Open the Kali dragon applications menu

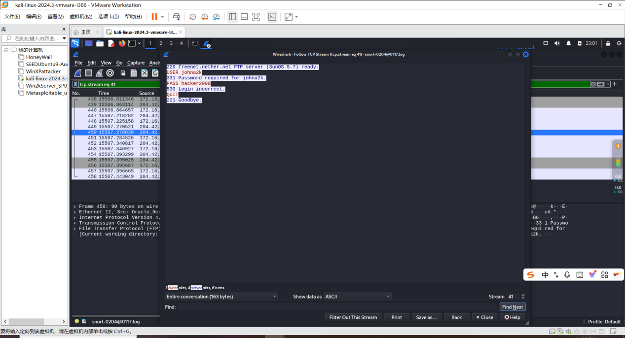tap(75, 43)
